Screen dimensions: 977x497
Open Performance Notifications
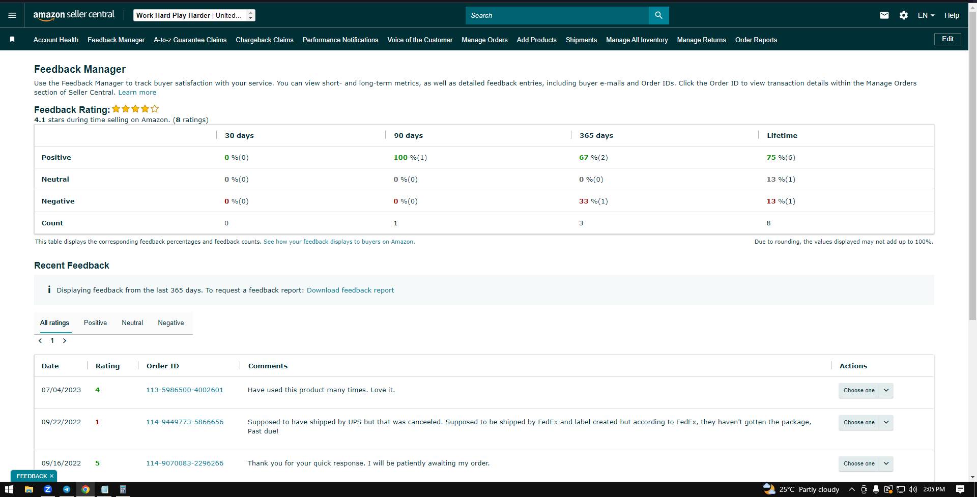coord(340,40)
